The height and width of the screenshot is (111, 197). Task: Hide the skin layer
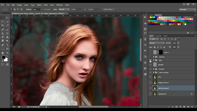pyautogui.click(x=150, y=77)
